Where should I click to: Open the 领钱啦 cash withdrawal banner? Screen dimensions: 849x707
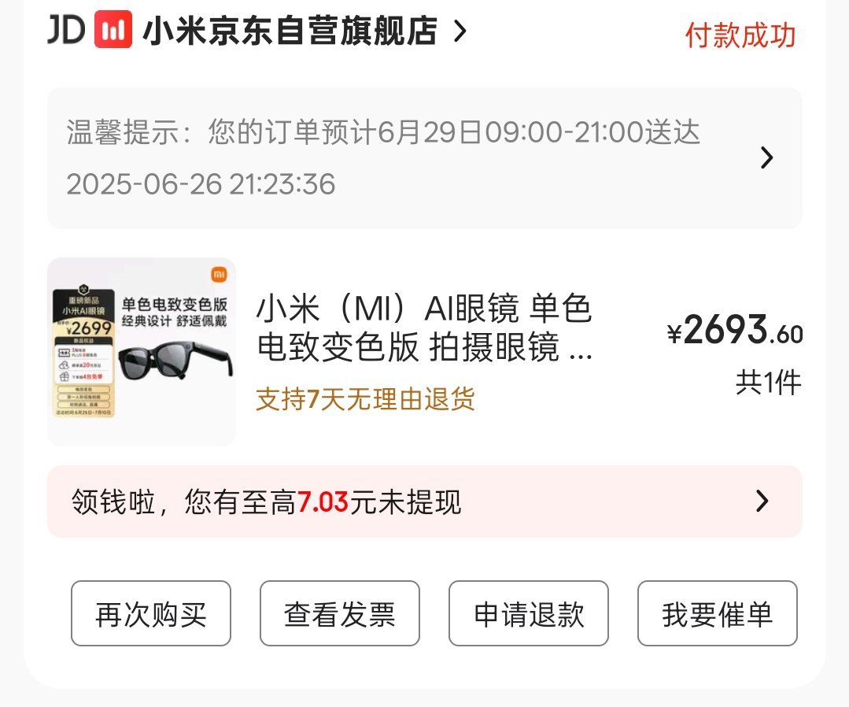(x=425, y=502)
